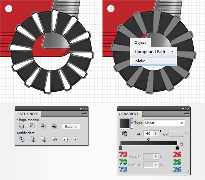Click the angle field showing -90
The width and height of the screenshot is (205, 180).
(149, 134)
